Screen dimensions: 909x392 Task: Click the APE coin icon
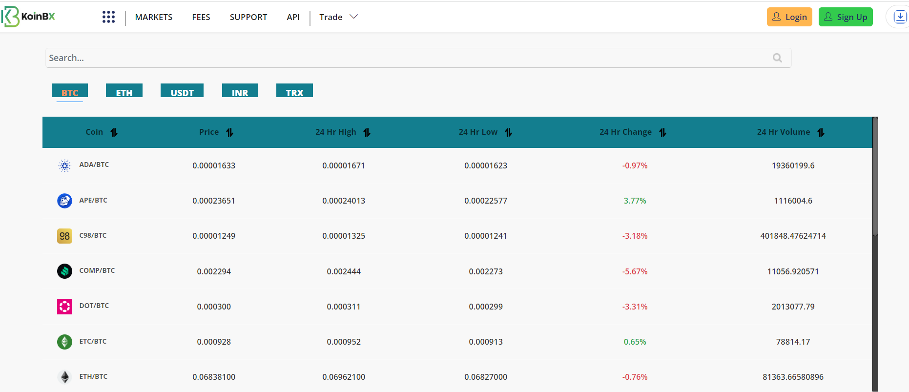[64, 201]
